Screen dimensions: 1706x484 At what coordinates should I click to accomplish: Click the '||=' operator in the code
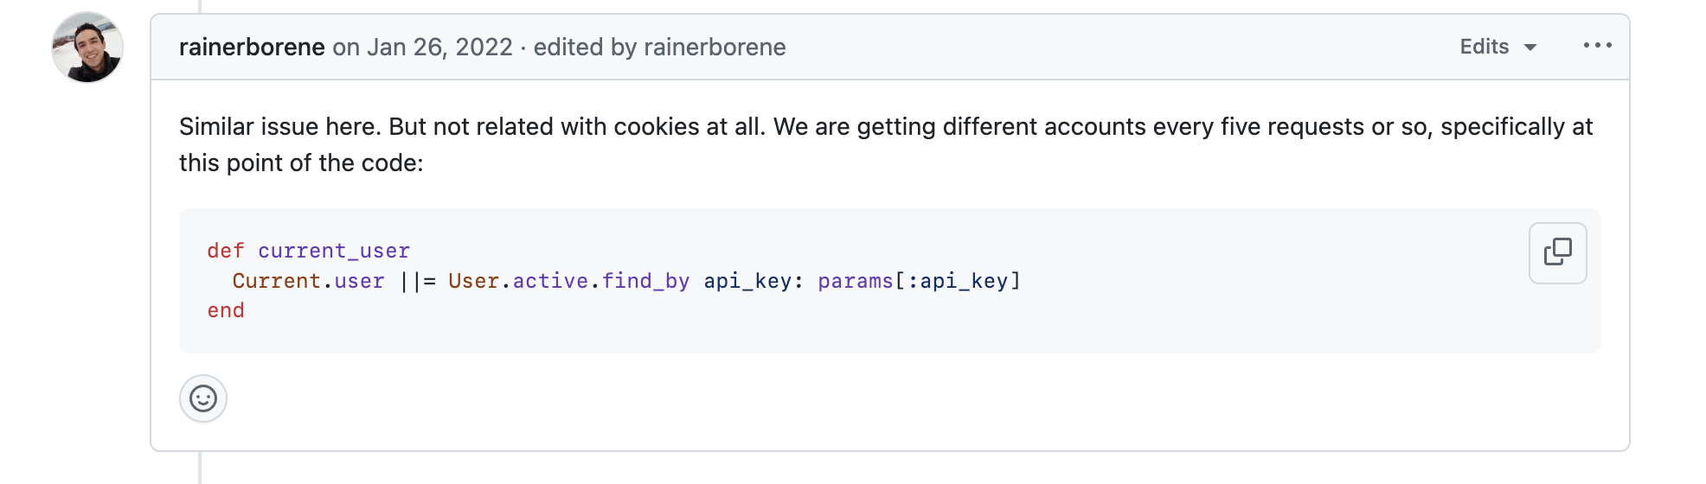click(417, 281)
